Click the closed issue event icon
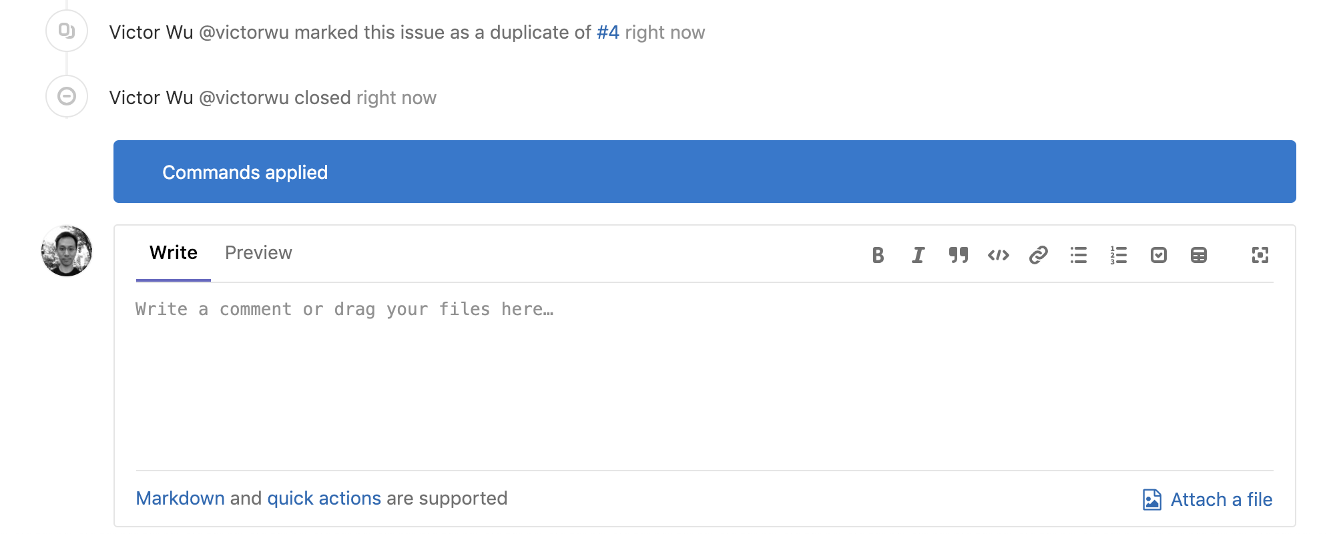Viewport: 1331px width, 534px height. (x=67, y=96)
